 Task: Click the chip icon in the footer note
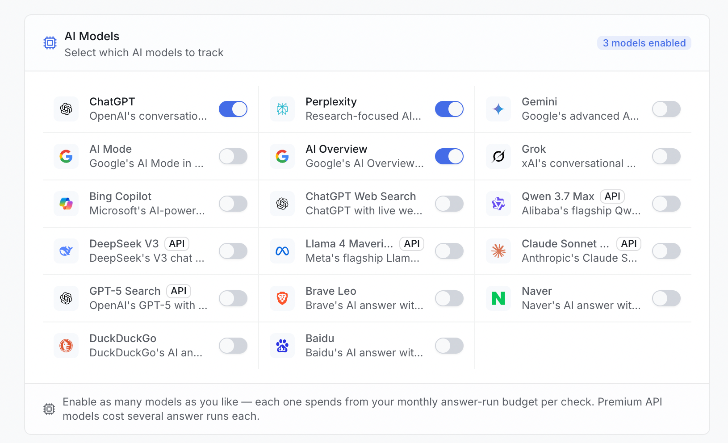click(x=49, y=409)
